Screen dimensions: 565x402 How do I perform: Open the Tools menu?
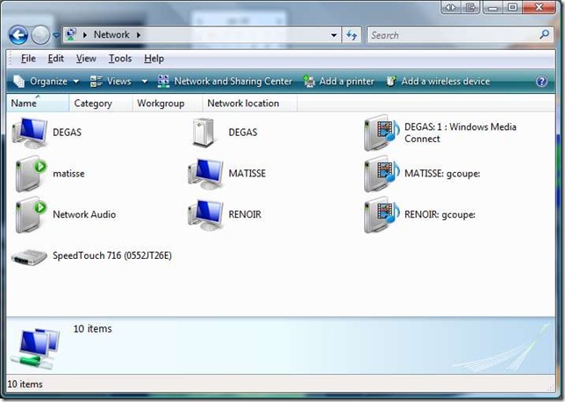[x=120, y=59]
